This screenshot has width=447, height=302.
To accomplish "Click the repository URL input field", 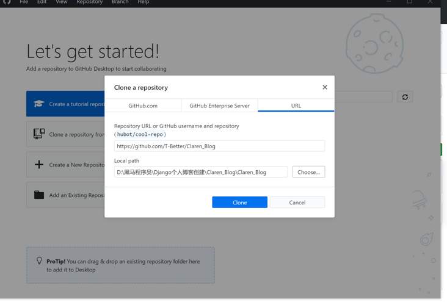I will coord(219,146).
